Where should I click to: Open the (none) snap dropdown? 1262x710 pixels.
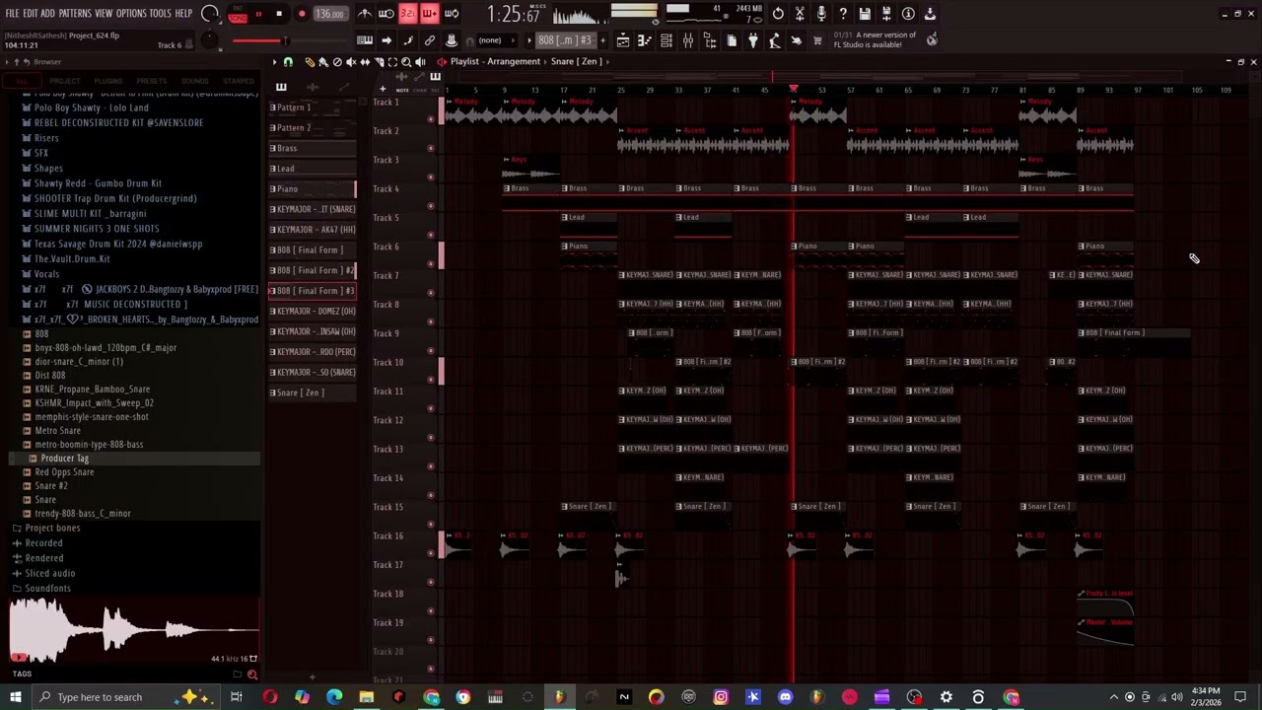(496, 40)
